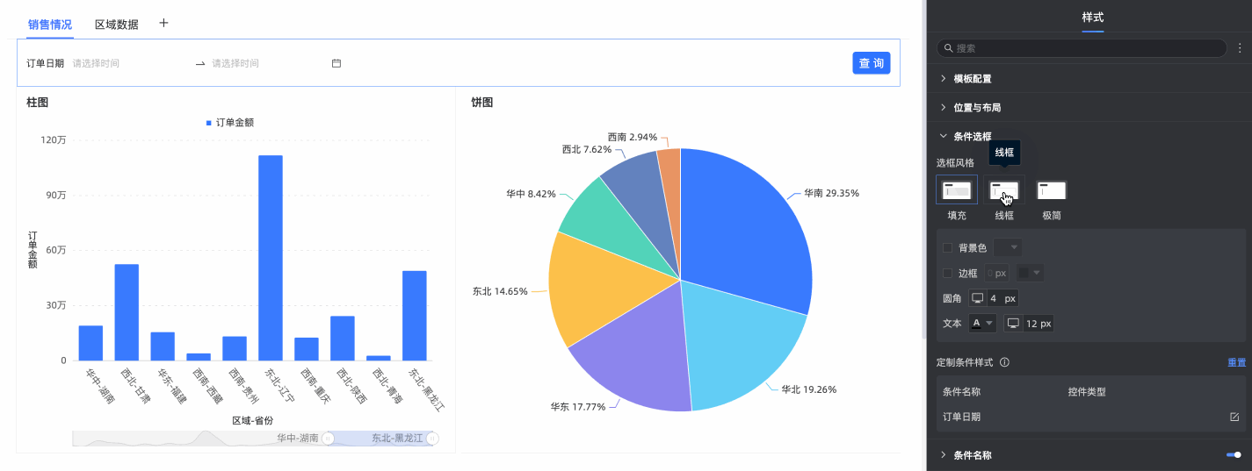Click the text color A icon

tap(976, 323)
